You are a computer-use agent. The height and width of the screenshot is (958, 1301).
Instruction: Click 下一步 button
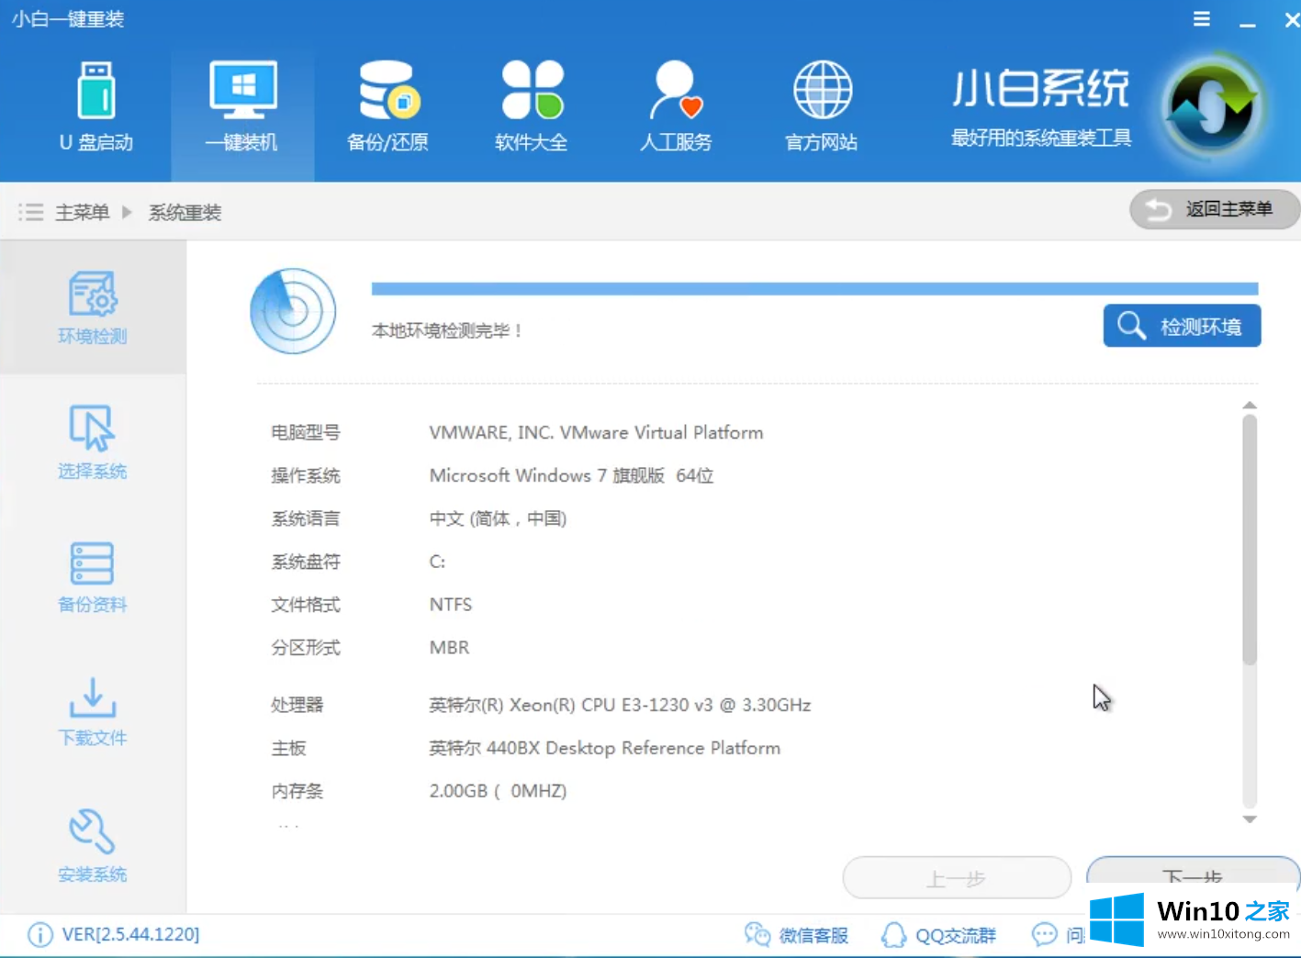point(1193,876)
